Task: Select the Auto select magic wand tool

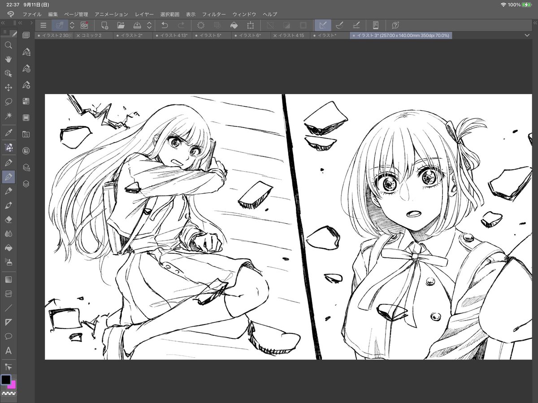Action: pyautogui.click(x=8, y=116)
